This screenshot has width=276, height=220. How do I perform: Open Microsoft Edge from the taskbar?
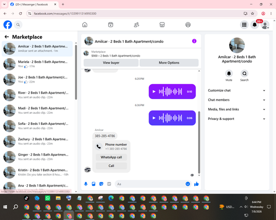point(111,198)
